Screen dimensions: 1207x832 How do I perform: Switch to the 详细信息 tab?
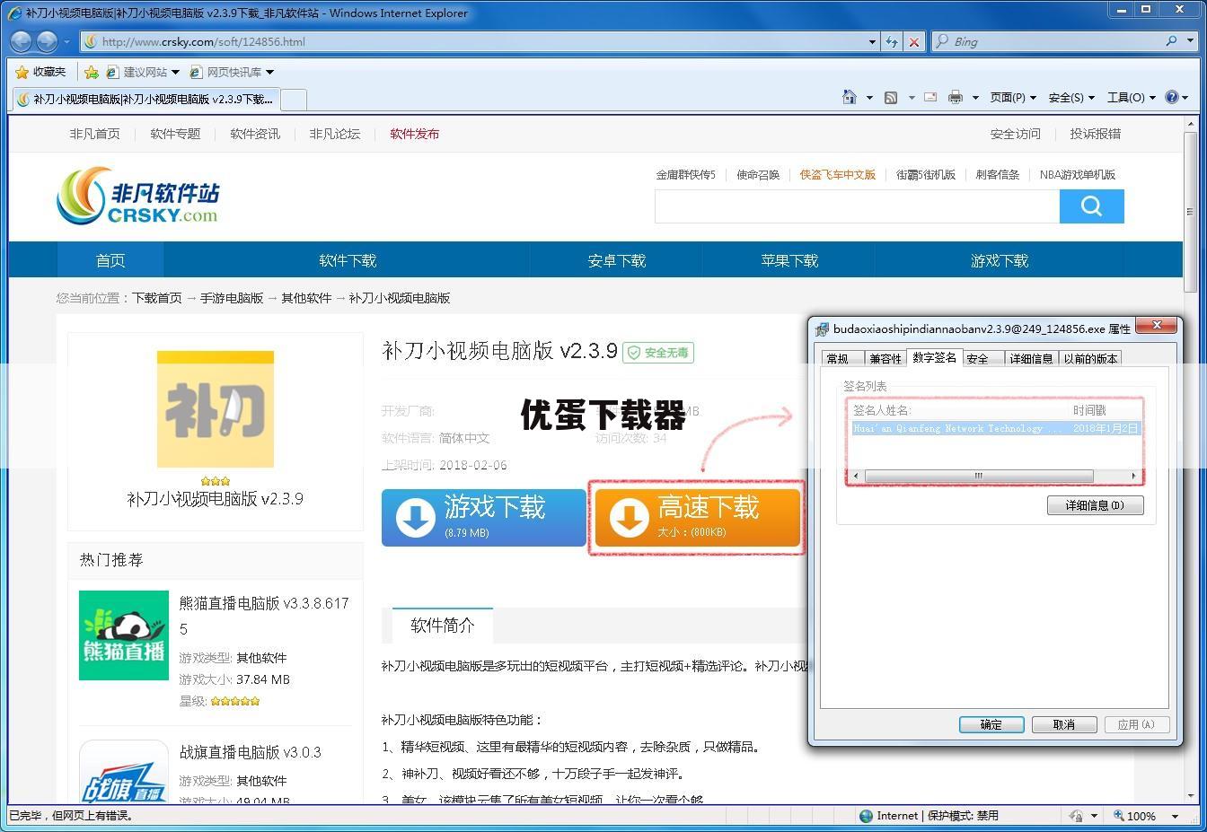point(1031,358)
